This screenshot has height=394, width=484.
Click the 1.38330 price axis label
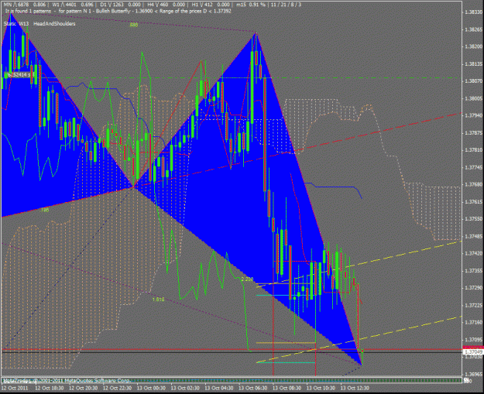[473, 12]
